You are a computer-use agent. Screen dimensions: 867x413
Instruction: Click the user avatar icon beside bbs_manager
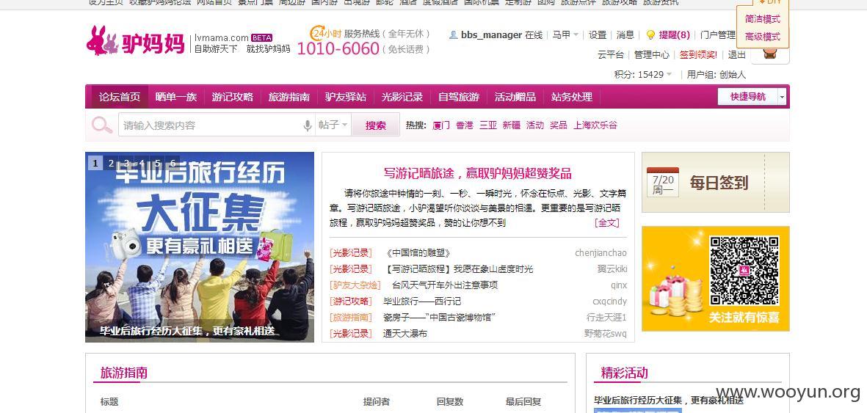pyautogui.click(x=454, y=34)
